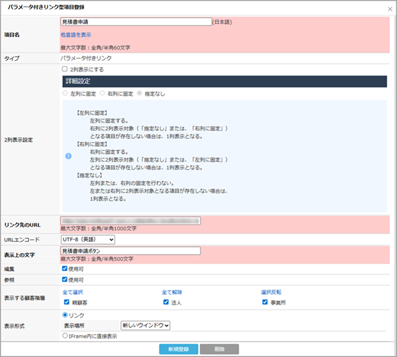Click the 全て選択 link

(x=73, y=292)
